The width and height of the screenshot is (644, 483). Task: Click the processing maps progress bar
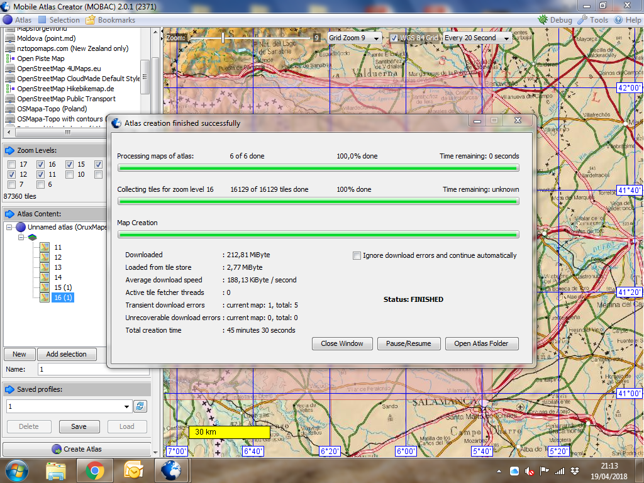318,168
